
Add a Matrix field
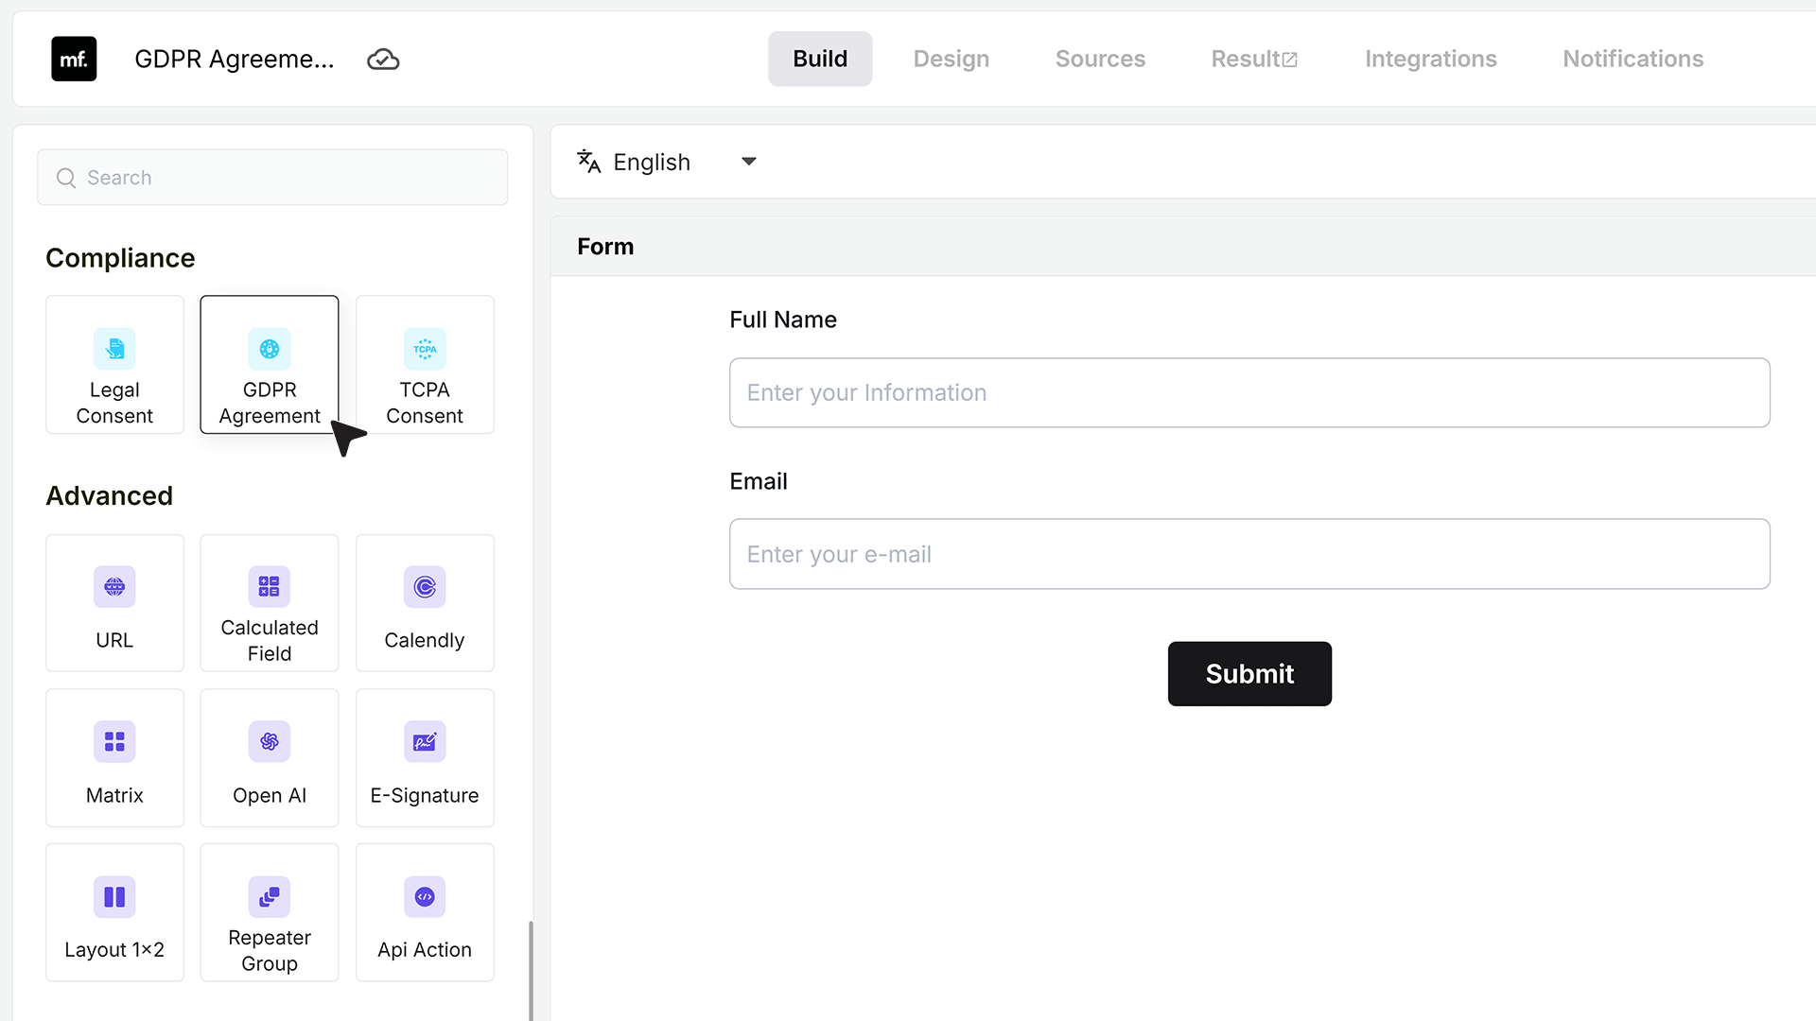coord(114,758)
